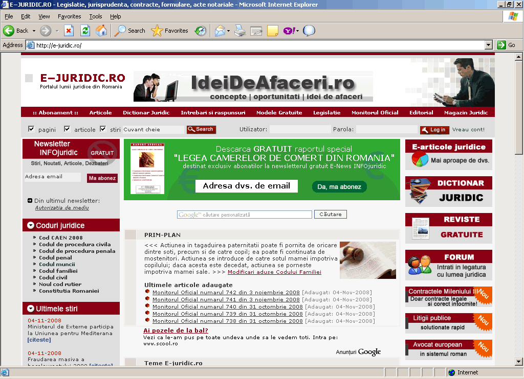The height and width of the screenshot is (379, 524).
Task: Open the Search toolbar button
Action: tap(129, 31)
